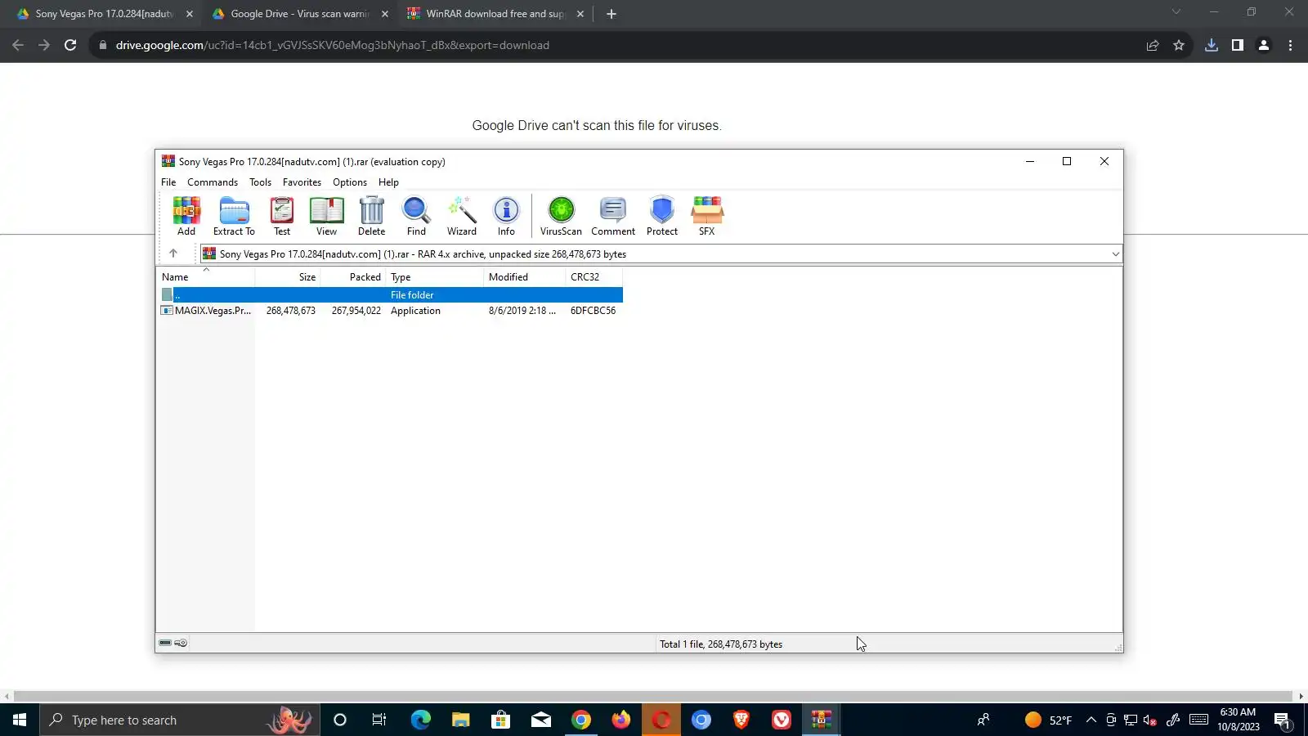The image size is (1308, 736).
Task: Click the page horizontal scrollbar
Action: (654, 697)
